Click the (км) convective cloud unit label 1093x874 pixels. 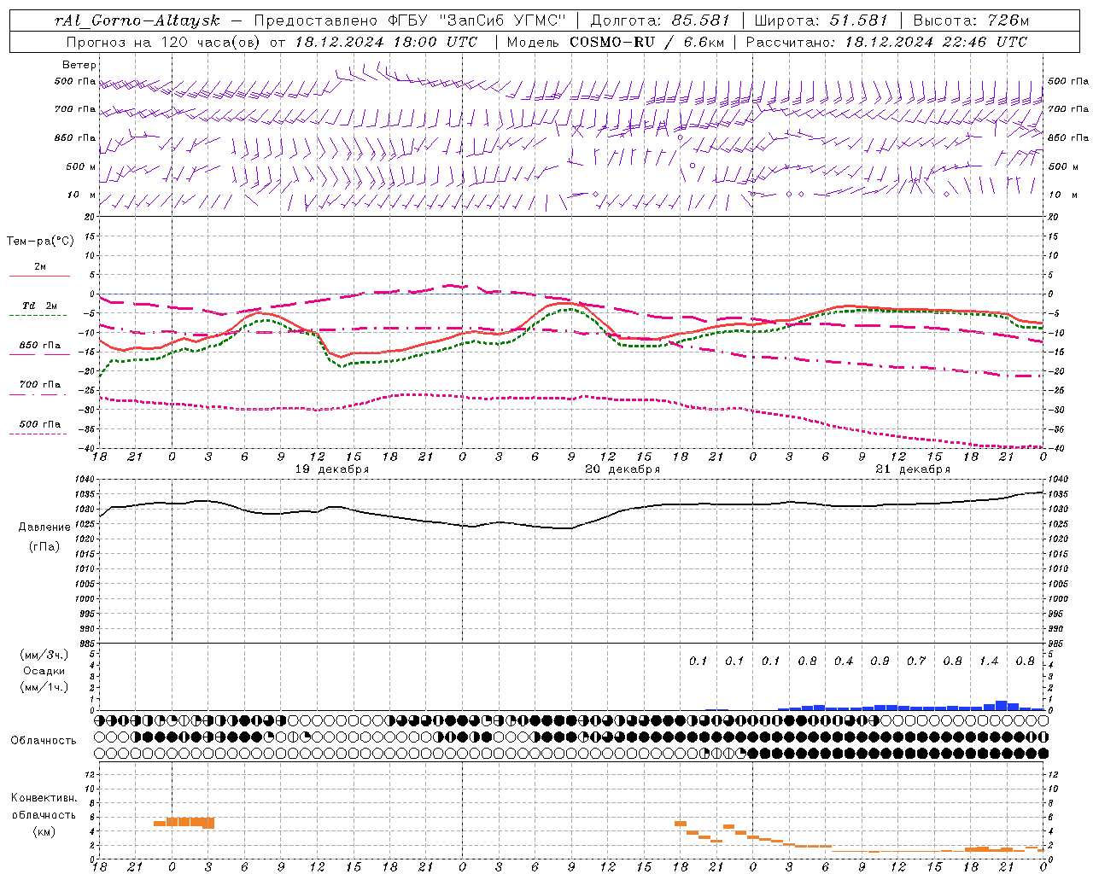pyautogui.click(x=44, y=830)
